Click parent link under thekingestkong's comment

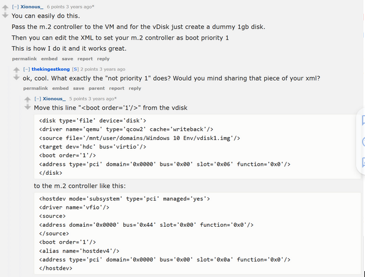[97, 89]
